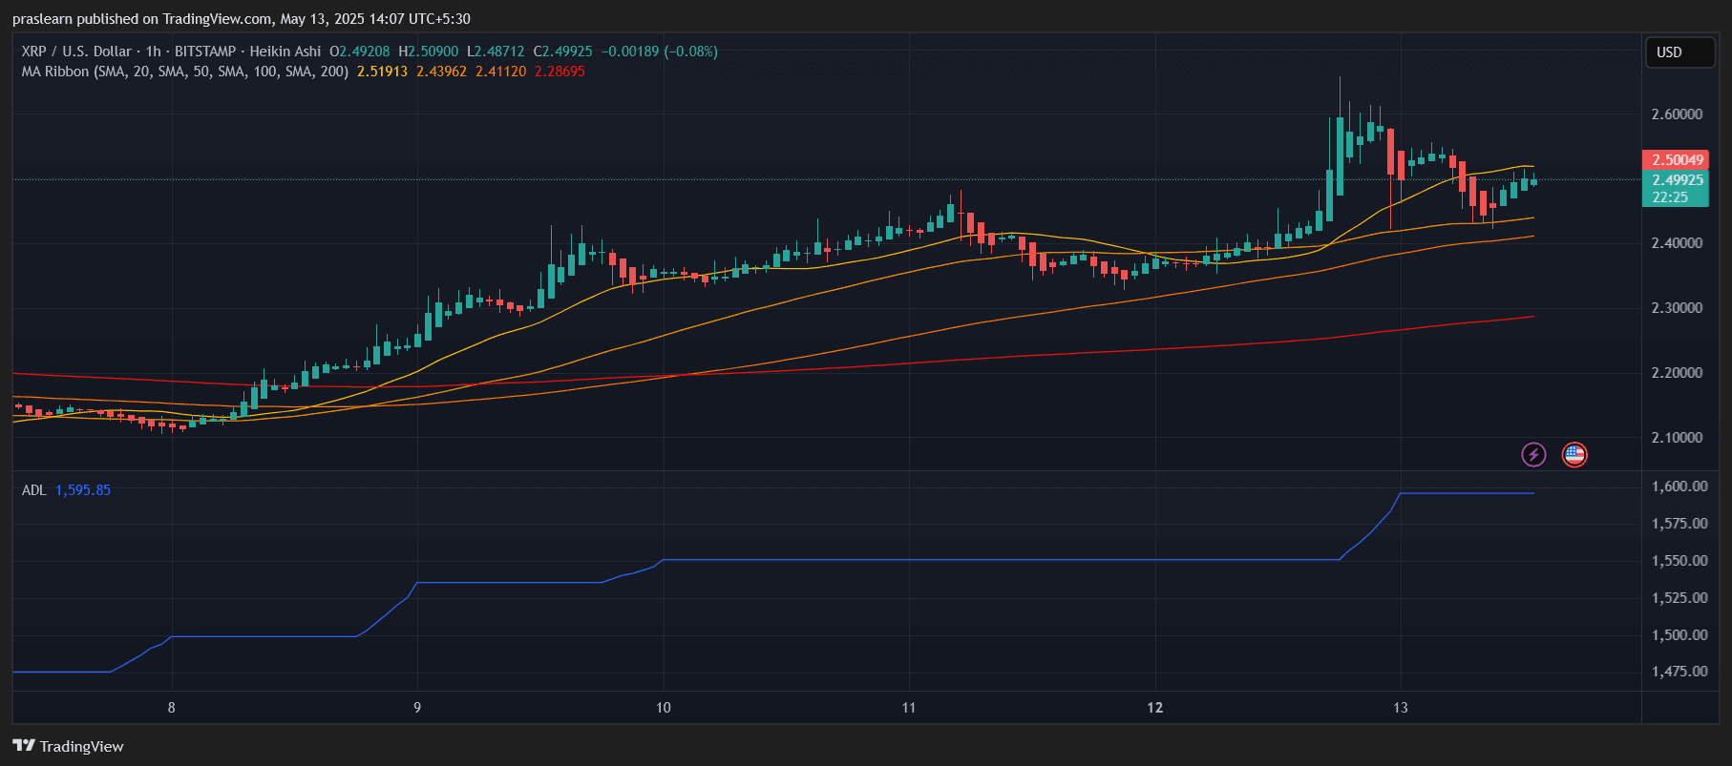Click the US flag economic event icon

1574,454
